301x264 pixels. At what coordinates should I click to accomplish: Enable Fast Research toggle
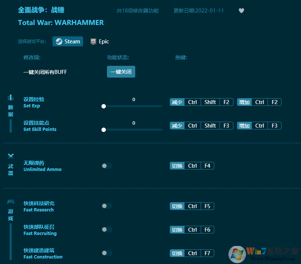(x=107, y=206)
